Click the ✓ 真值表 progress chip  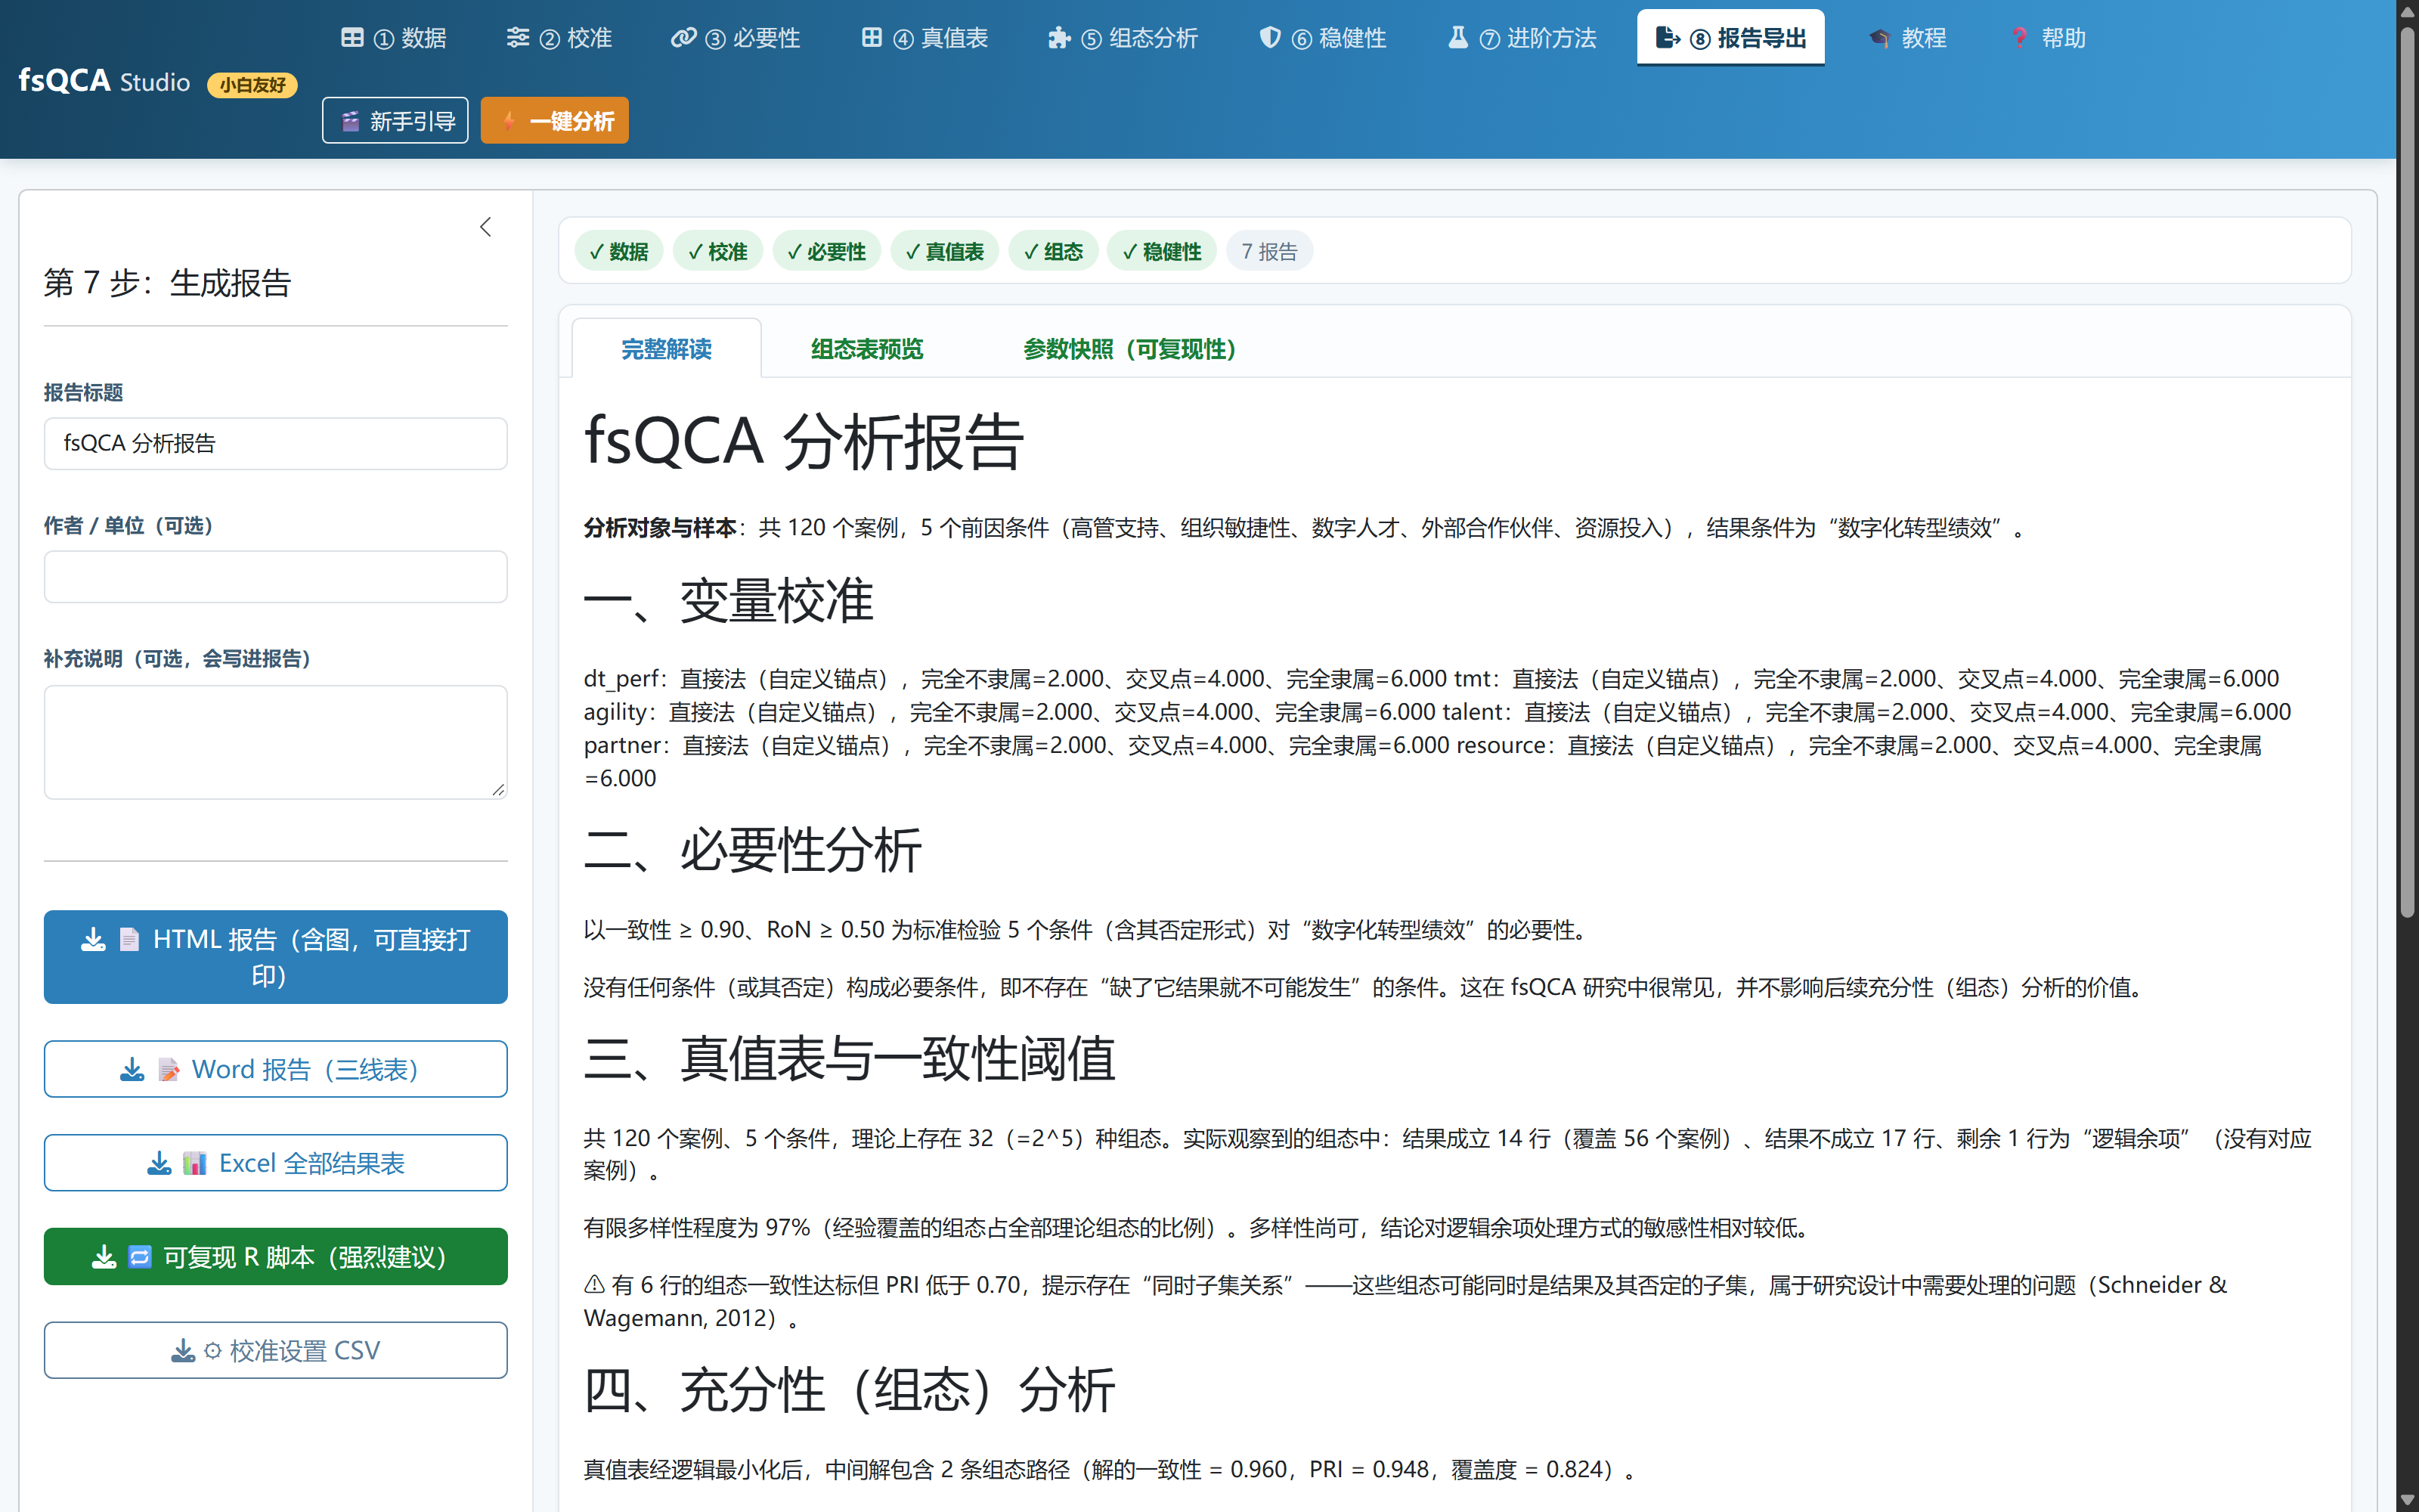(x=945, y=251)
